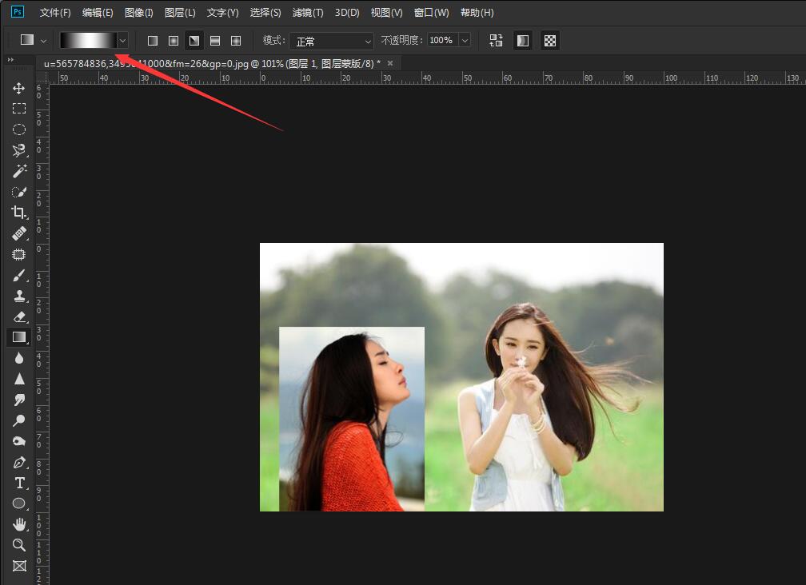Click the 不透明度 opacity value field

441,40
